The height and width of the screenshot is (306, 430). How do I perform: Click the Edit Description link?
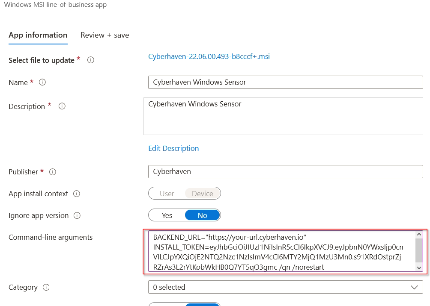point(173,148)
